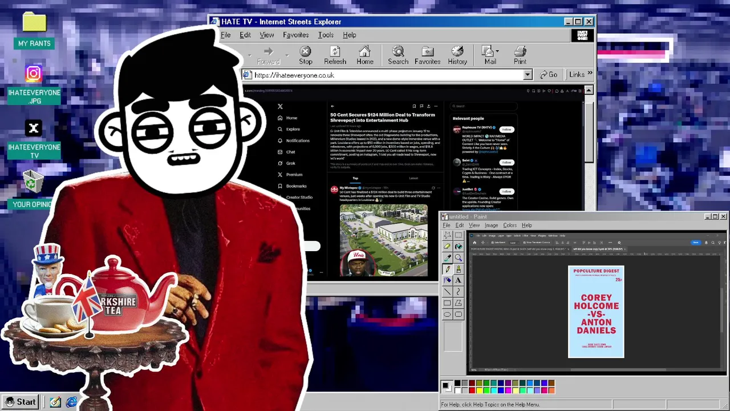Pick the red color swatch in Paint palette
Screen dimensions: 730x411
click(472, 391)
